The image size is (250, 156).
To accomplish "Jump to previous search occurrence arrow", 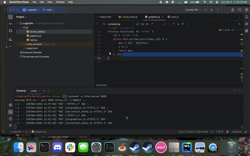I will click(173, 24).
